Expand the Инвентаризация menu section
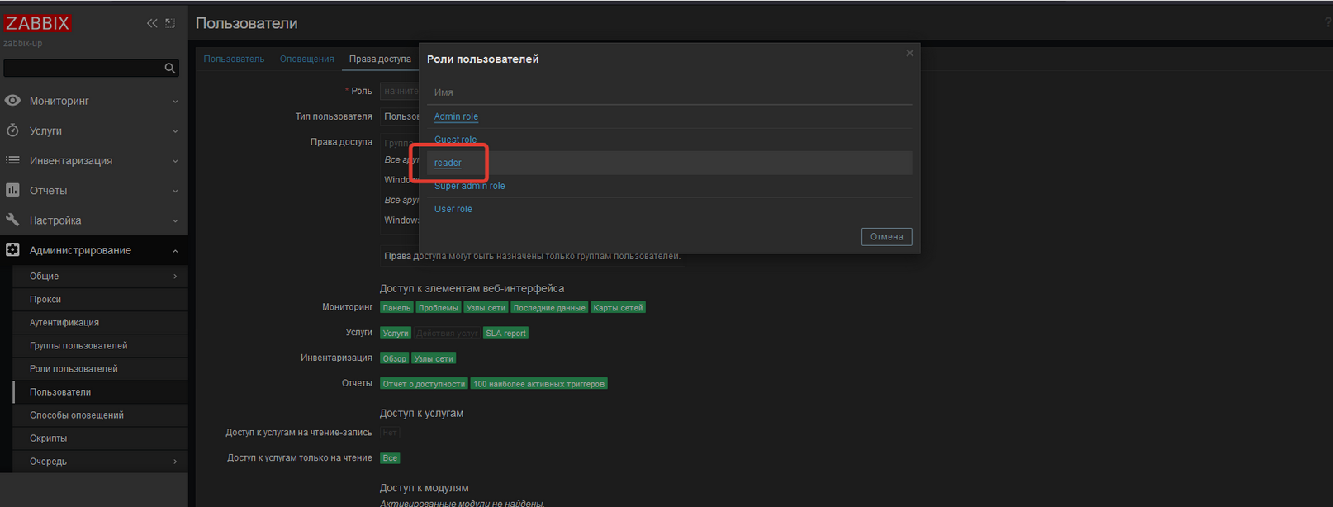The height and width of the screenshot is (507, 1333). [x=94, y=160]
